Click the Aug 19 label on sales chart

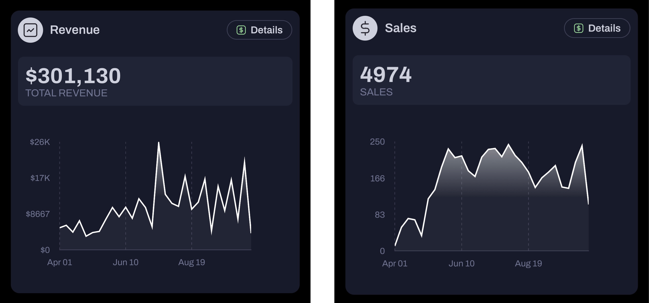point(528,263)
